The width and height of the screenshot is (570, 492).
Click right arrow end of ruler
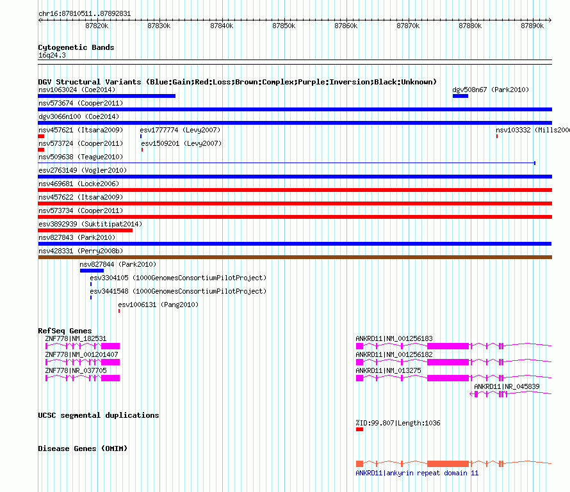coord(550,20)
